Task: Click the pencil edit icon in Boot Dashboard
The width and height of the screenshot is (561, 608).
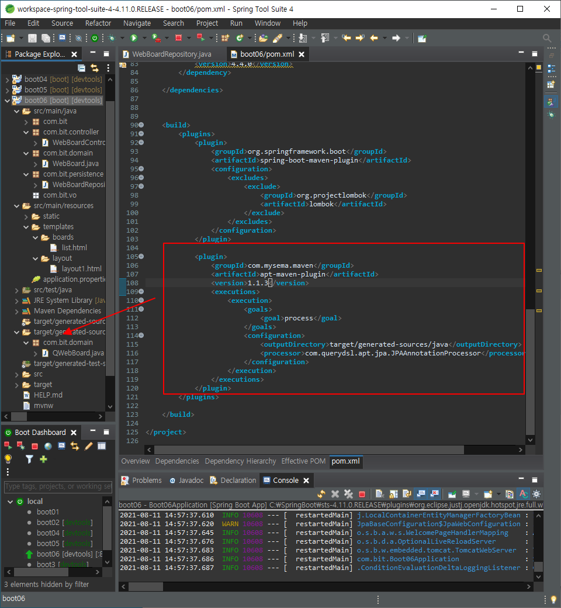Action: (x=88, y=446)
